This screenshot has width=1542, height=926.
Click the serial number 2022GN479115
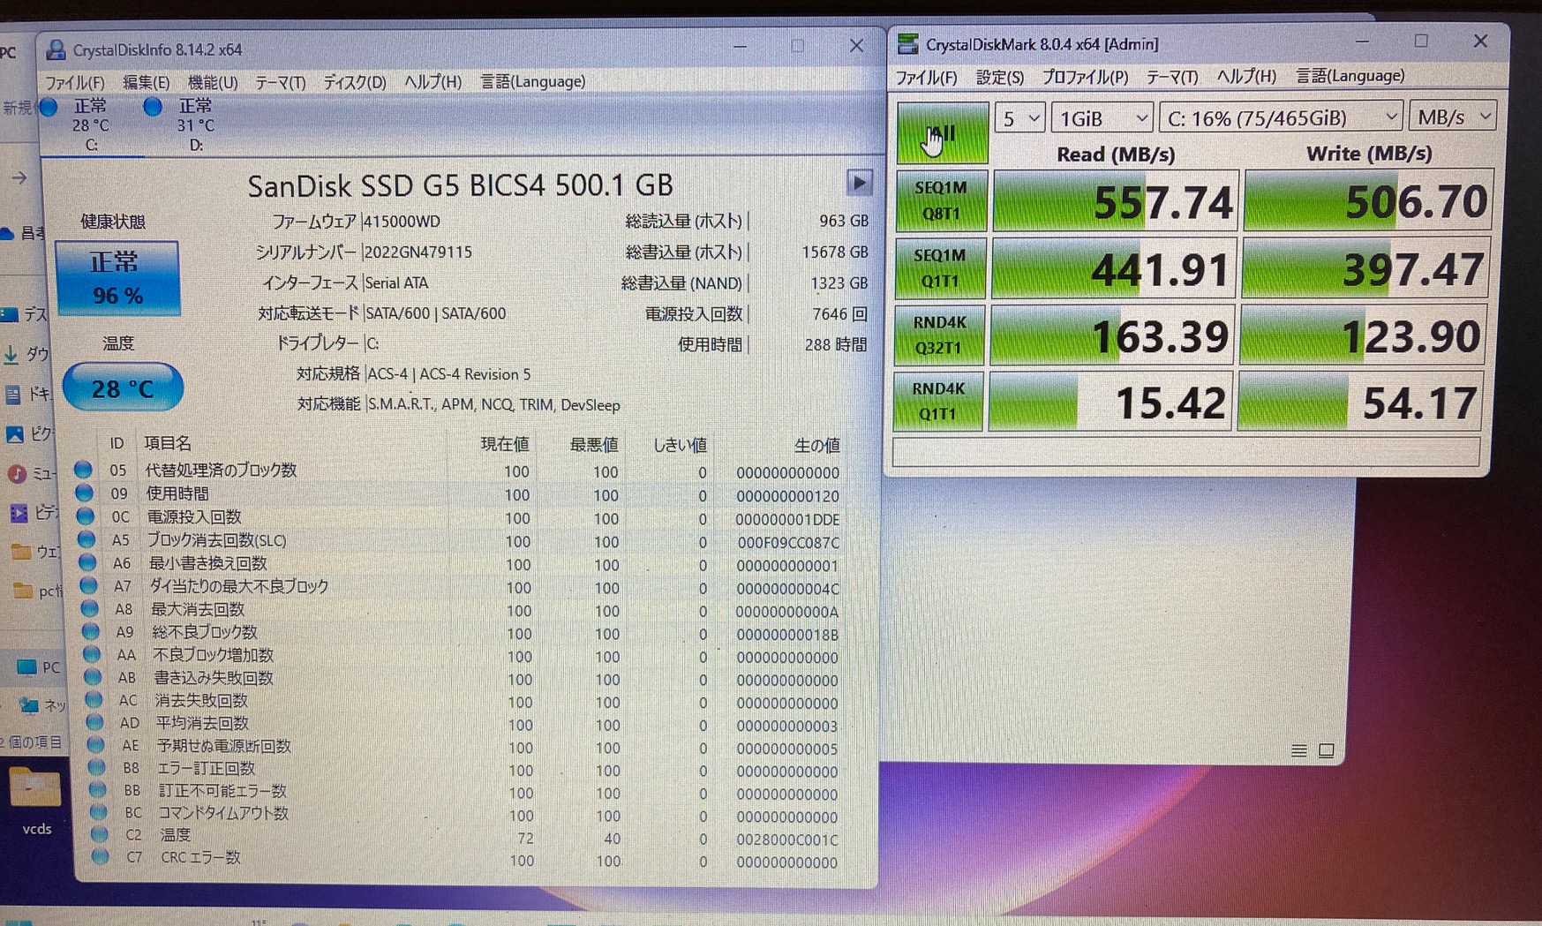pos(418,252)
